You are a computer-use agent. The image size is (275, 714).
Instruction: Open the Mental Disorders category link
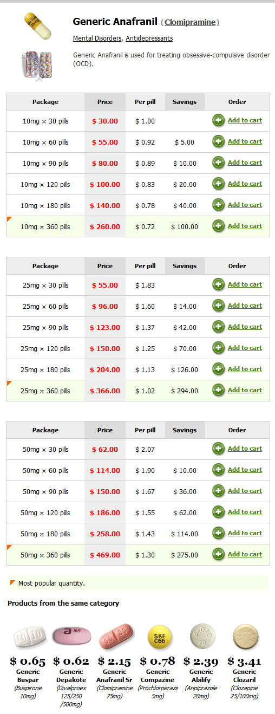pos(97,38)
